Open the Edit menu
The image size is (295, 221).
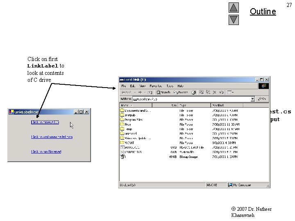coord(132,86)
